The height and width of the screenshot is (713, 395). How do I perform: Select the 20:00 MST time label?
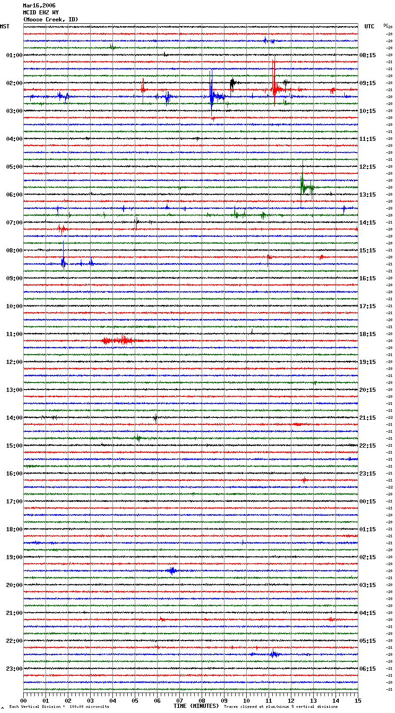pos(14,585)
